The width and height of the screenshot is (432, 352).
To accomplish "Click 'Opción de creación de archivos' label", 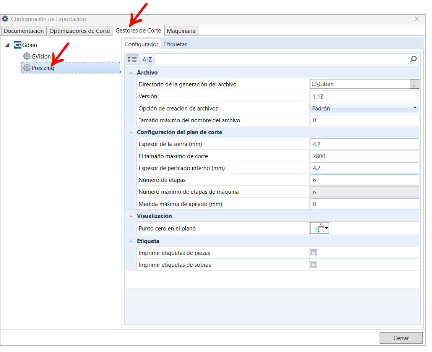I will click(178, 109).
